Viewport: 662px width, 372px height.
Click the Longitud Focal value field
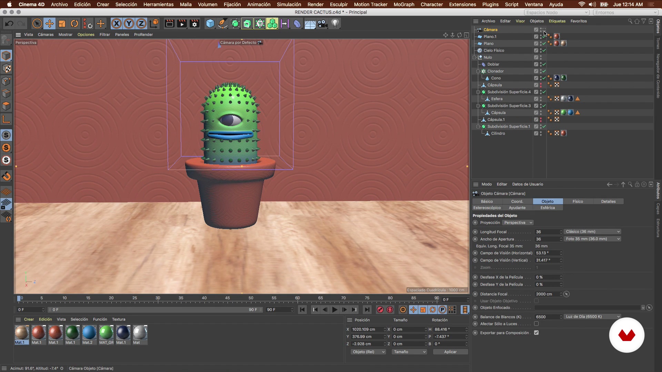(548, 232)
